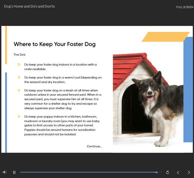Image resolution: width=194 pixels, height=178 pixels.
Task: Click the yellow chevron beside crate bullet
Action: (19, 65)
